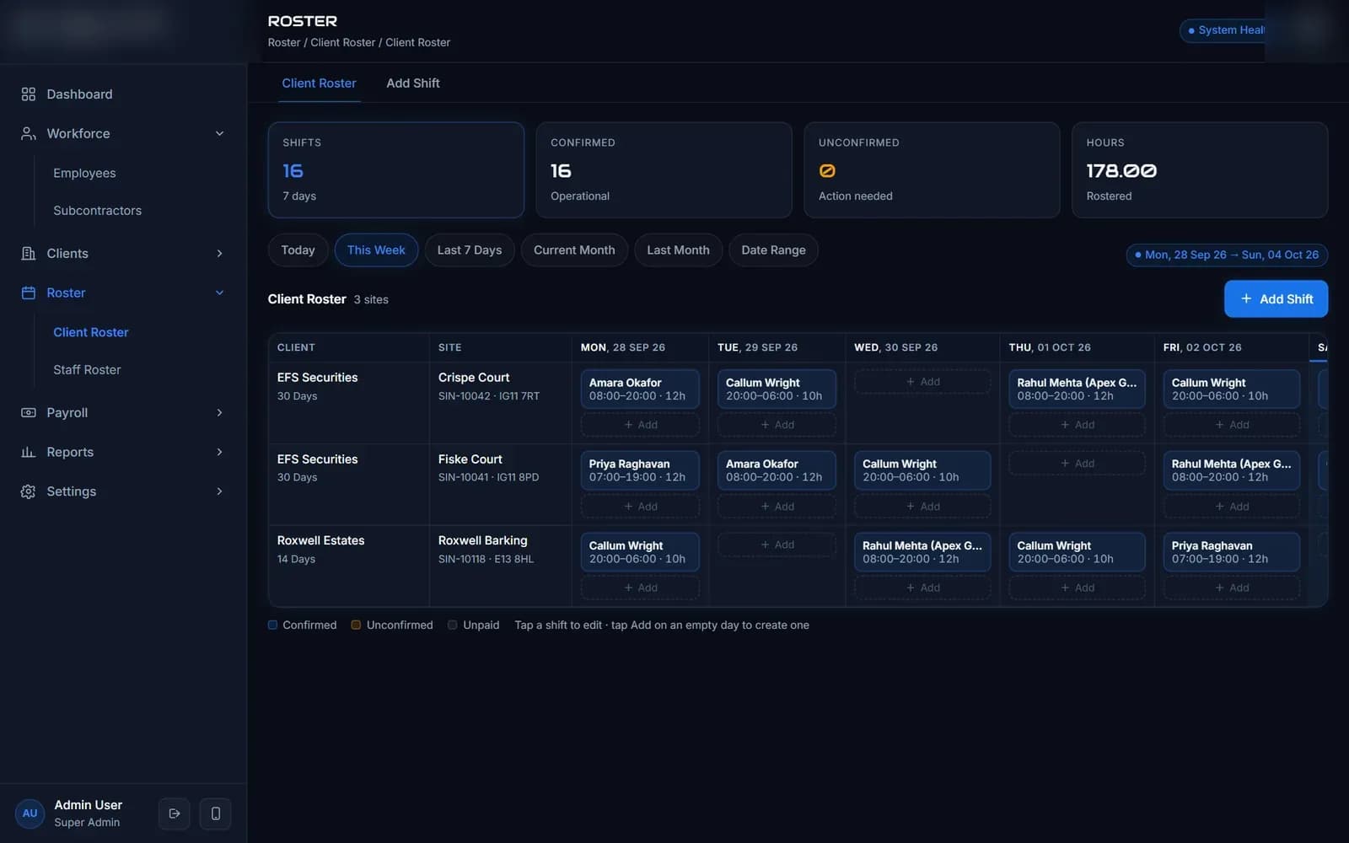Open Employees in the sidebar

click(84, 174)
